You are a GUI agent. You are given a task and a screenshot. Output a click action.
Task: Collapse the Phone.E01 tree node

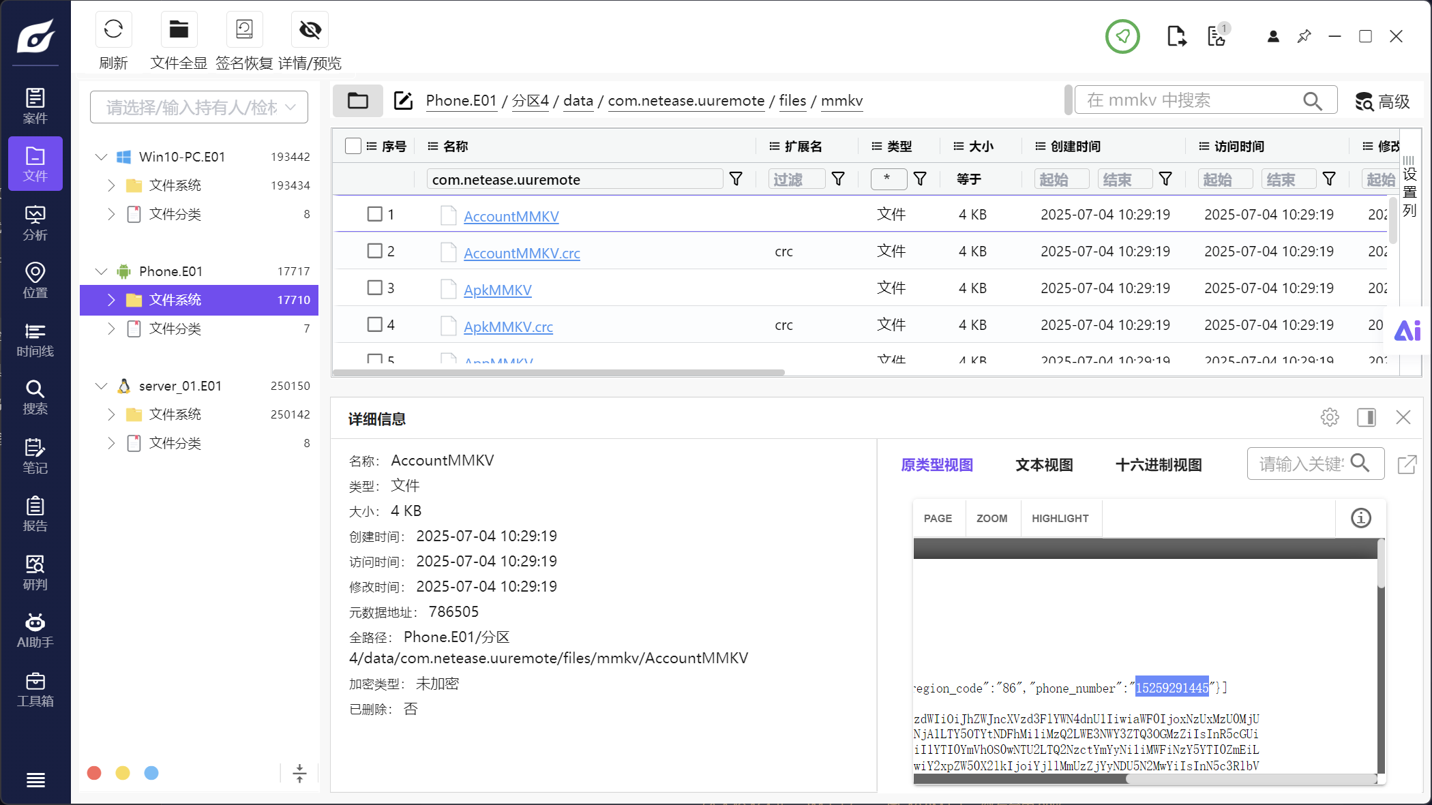[102, 271]
